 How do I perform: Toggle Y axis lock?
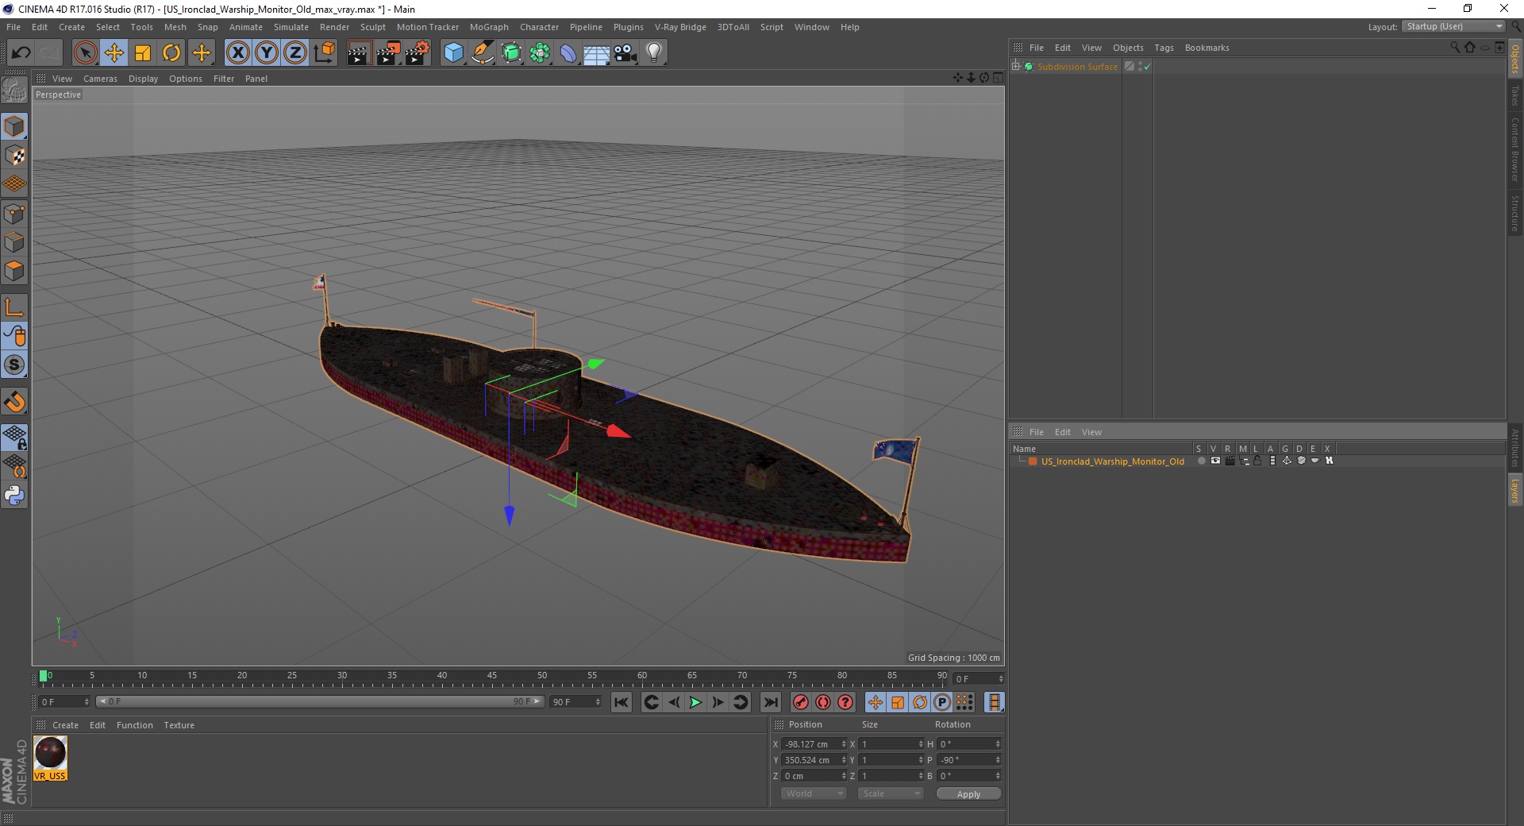coord(267,53)
